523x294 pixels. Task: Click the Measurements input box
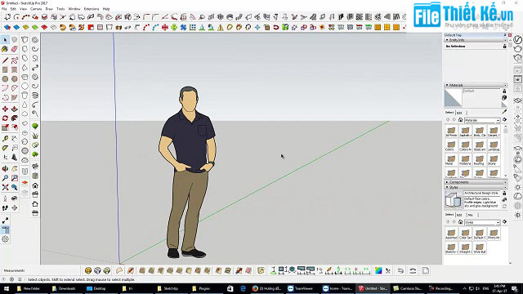pos(53,270)
